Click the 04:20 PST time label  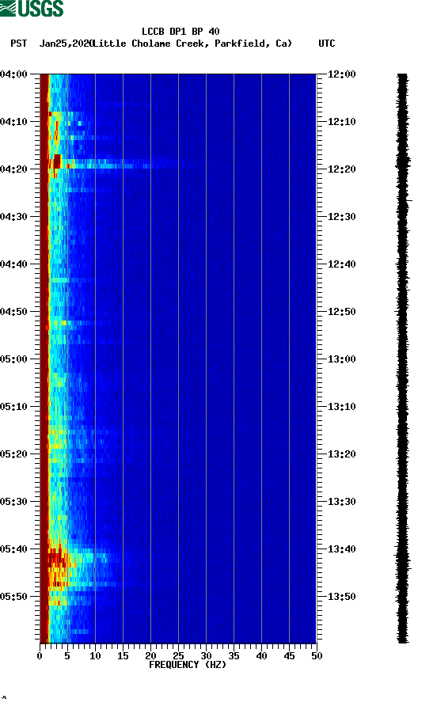[x=14, y=169]
